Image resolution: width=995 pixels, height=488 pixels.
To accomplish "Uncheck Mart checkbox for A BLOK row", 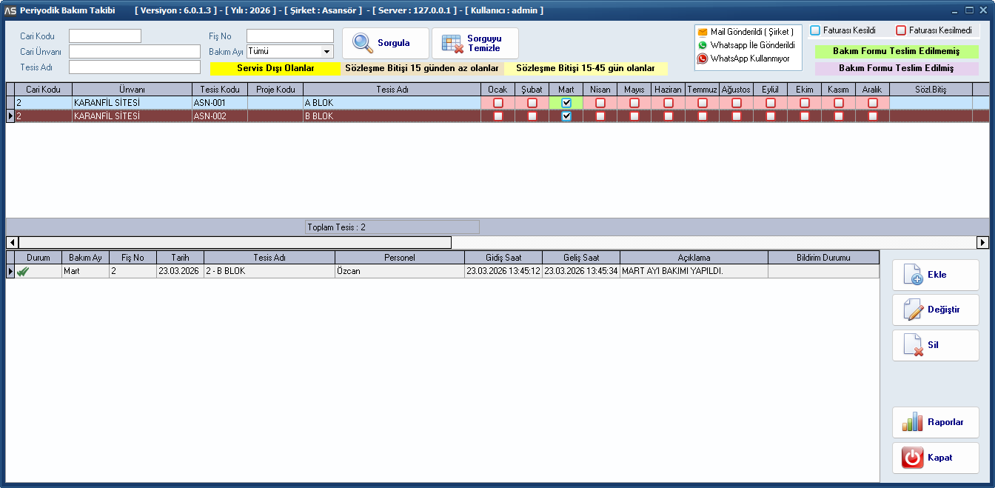I will point(566,103).
